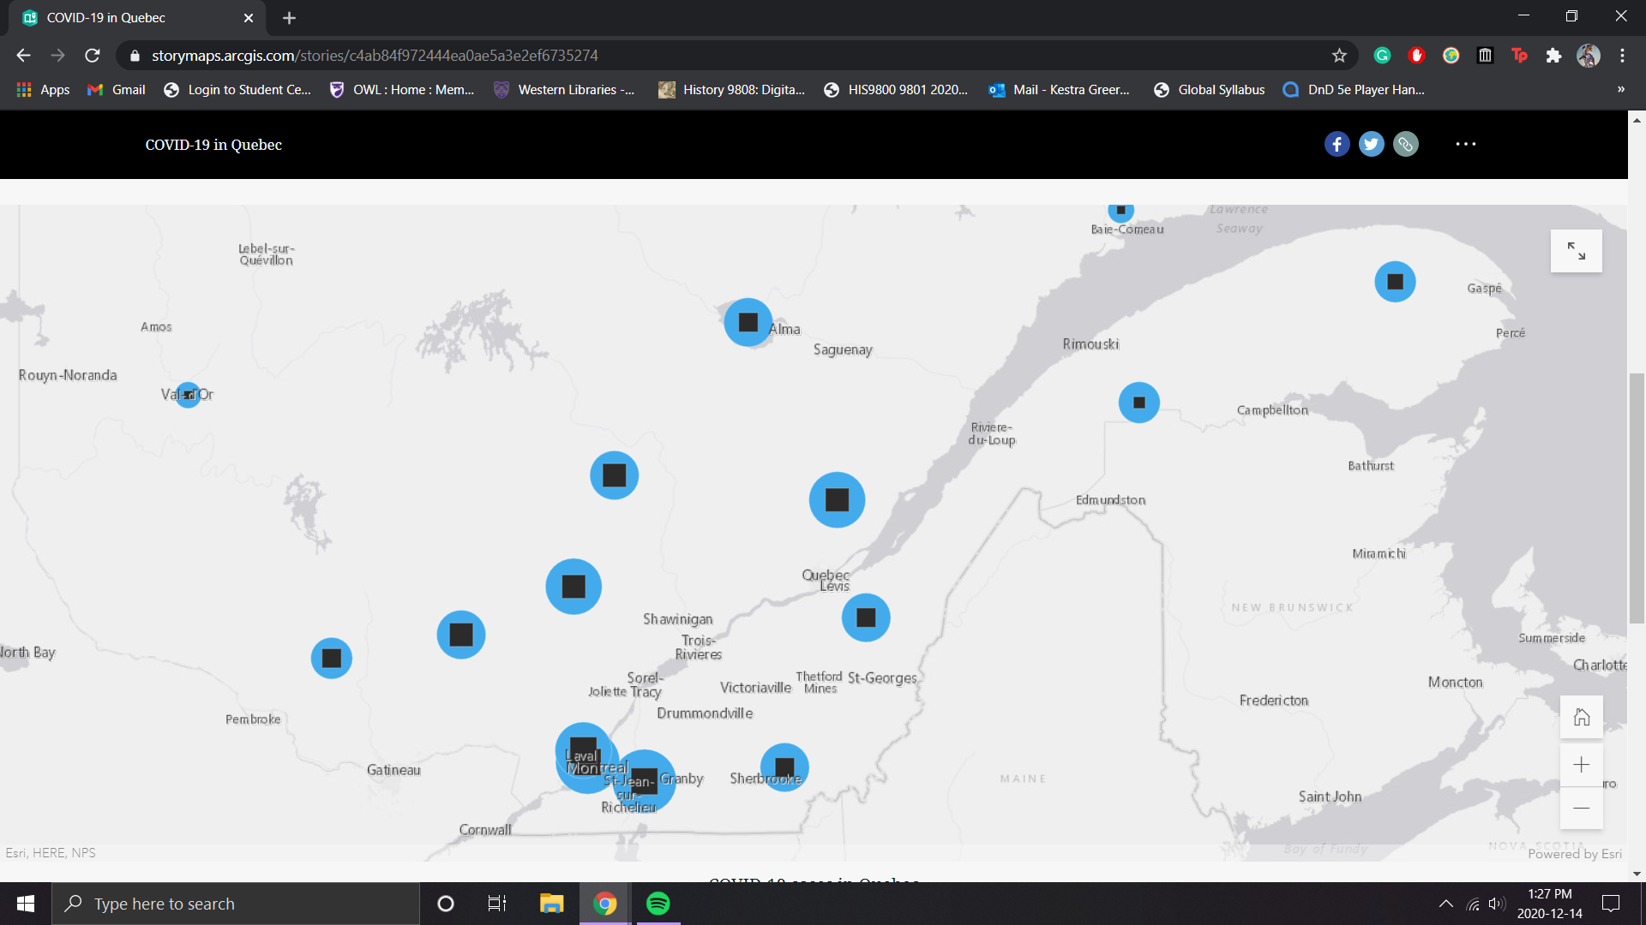1646x925 pixels.
Task: Open the three-dot story options menu
Action: click(1466, 144)
